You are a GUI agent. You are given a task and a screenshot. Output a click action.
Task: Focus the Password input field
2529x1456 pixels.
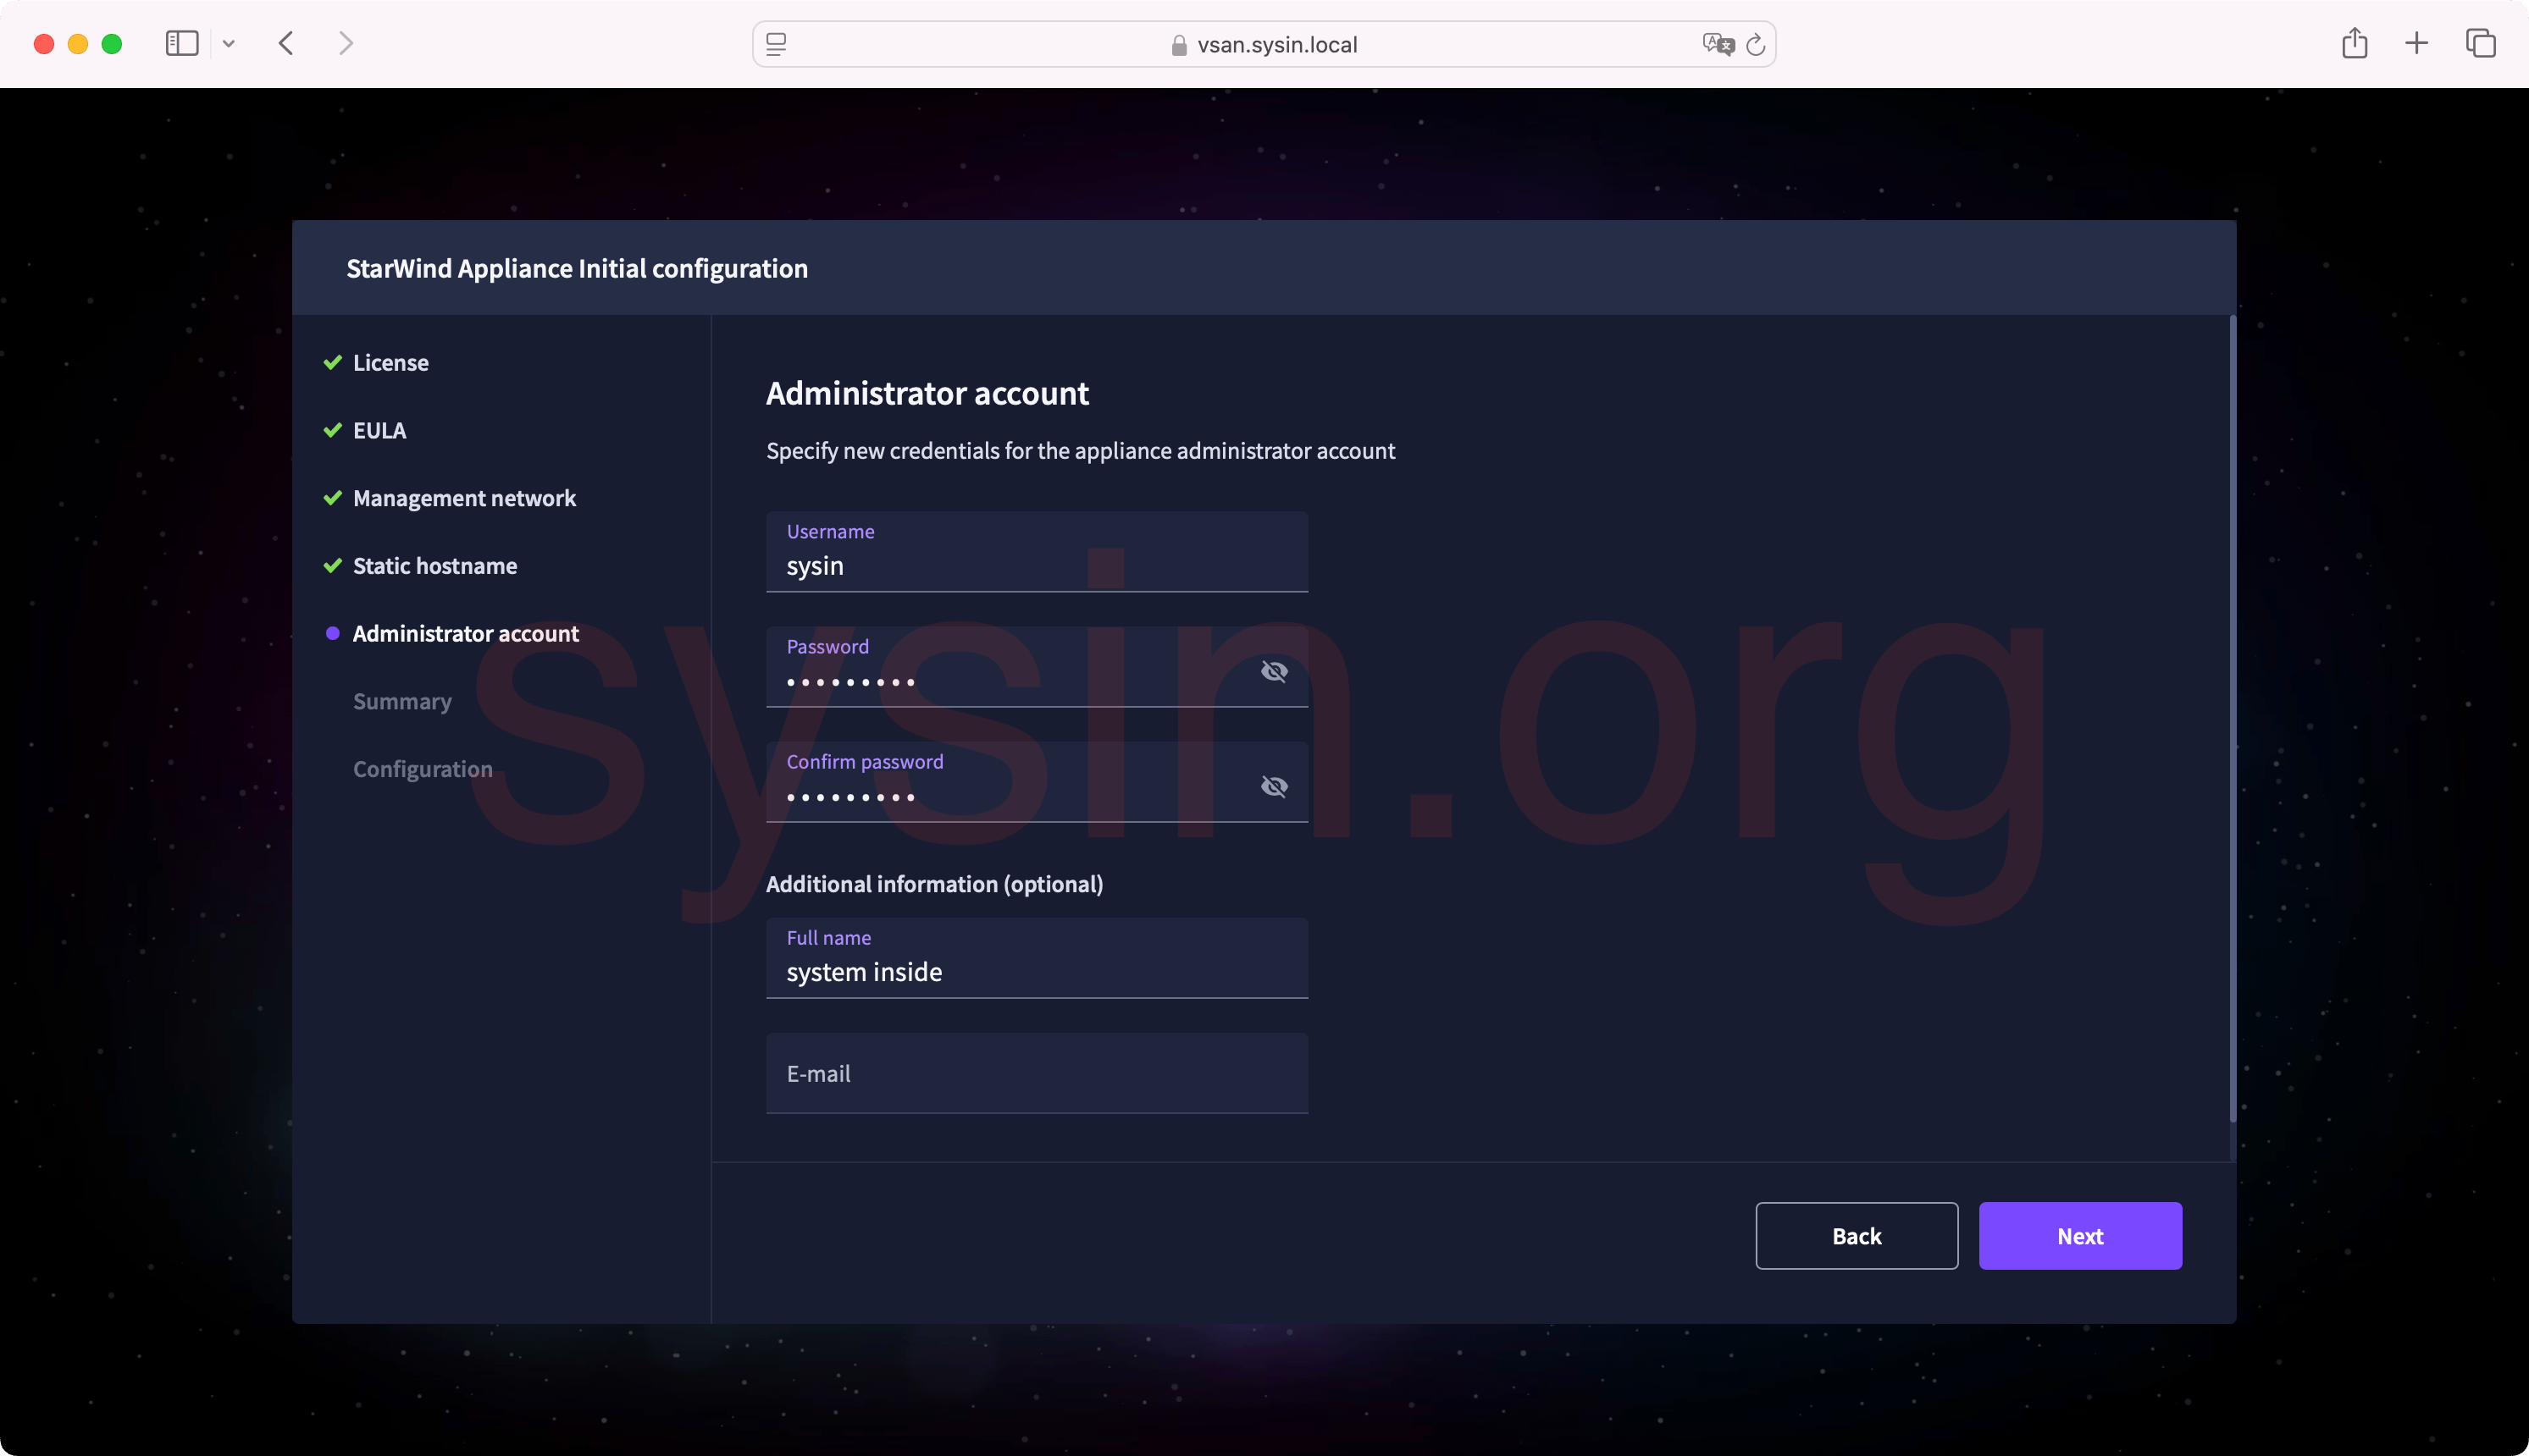[1038, 666]
